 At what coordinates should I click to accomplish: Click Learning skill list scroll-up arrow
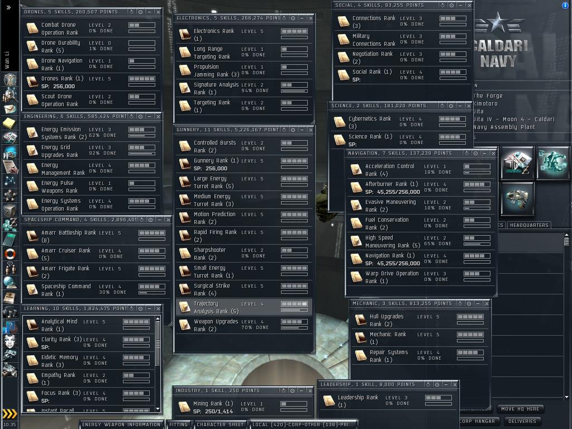(158, 319)
